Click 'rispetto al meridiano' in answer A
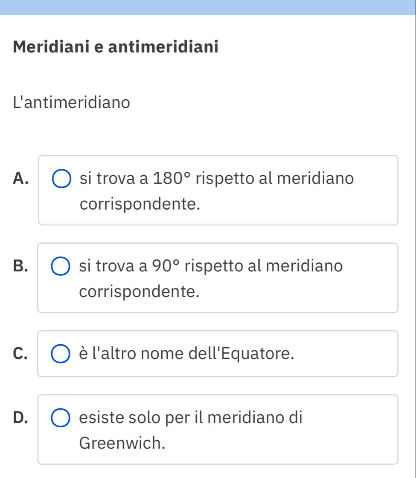The image size is (416, 478). click(x=275, y=179)
